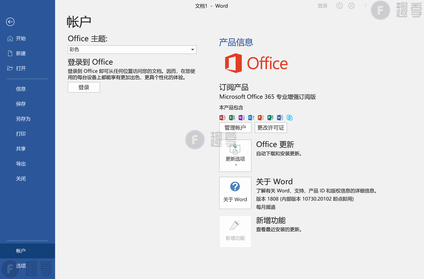This screenshot has width=424, height=279.
Task: Click the 产品信息 heading text
Action: (x=236, y=42)
